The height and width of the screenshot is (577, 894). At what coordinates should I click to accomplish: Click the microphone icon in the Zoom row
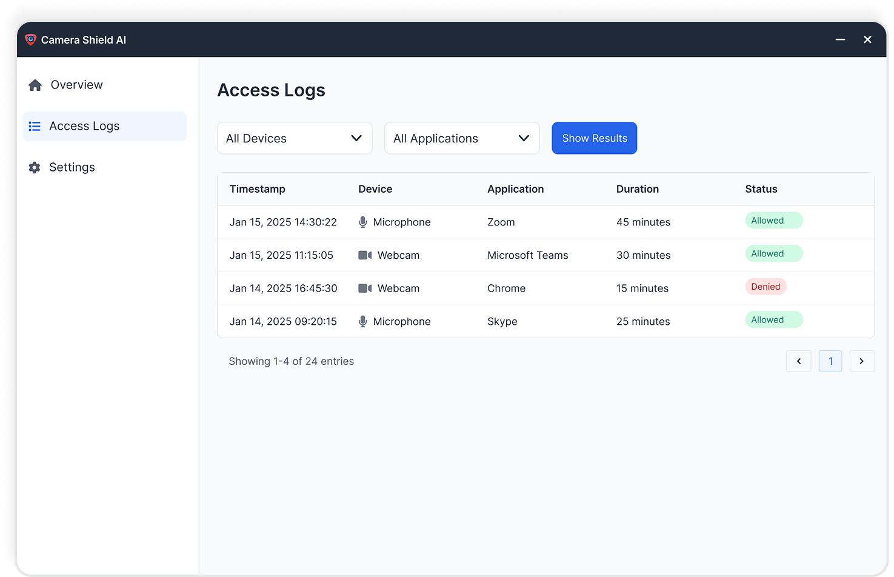click(362, 222)
